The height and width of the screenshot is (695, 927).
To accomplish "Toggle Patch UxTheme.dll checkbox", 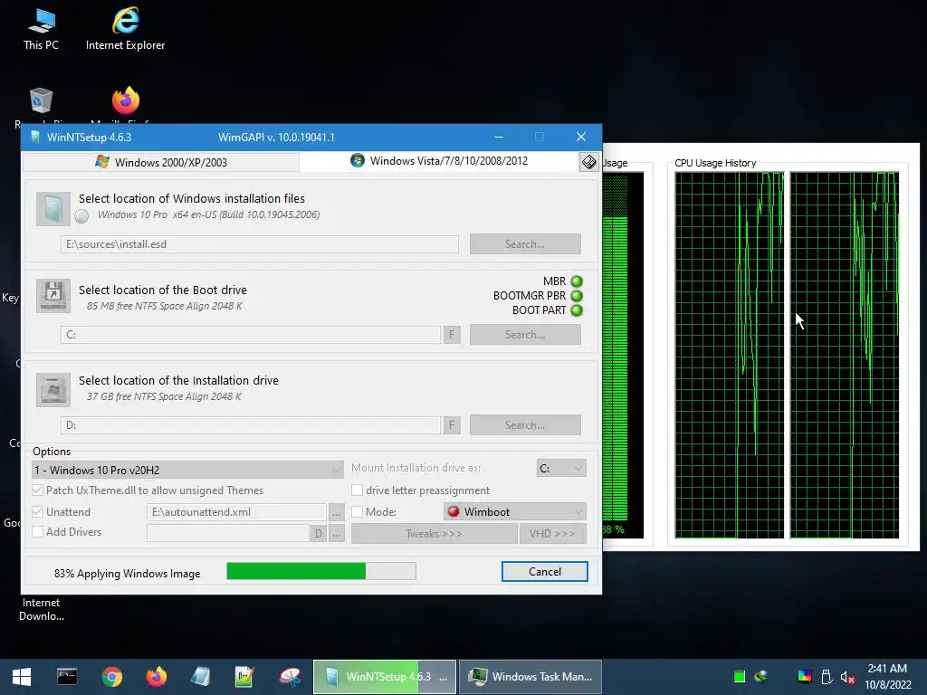I will [x=38, y=490].
